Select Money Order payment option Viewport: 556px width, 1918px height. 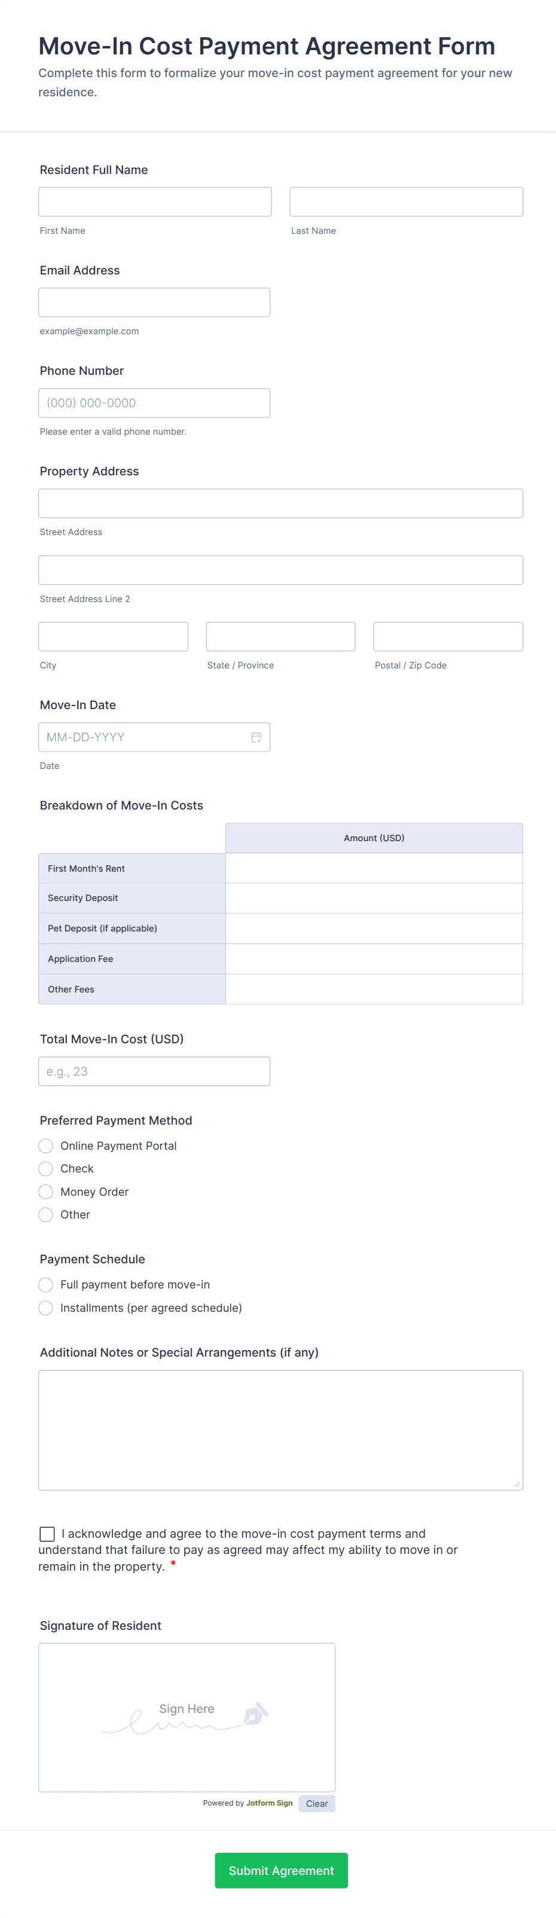point(46,1192)
